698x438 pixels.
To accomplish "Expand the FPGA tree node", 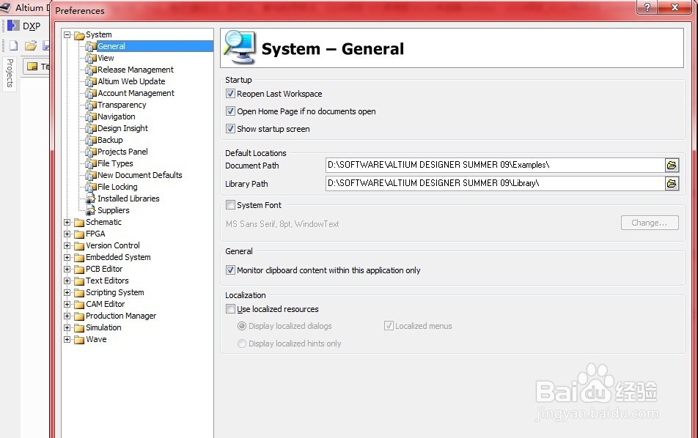I will pyautogui.click(x=67, y=234).
